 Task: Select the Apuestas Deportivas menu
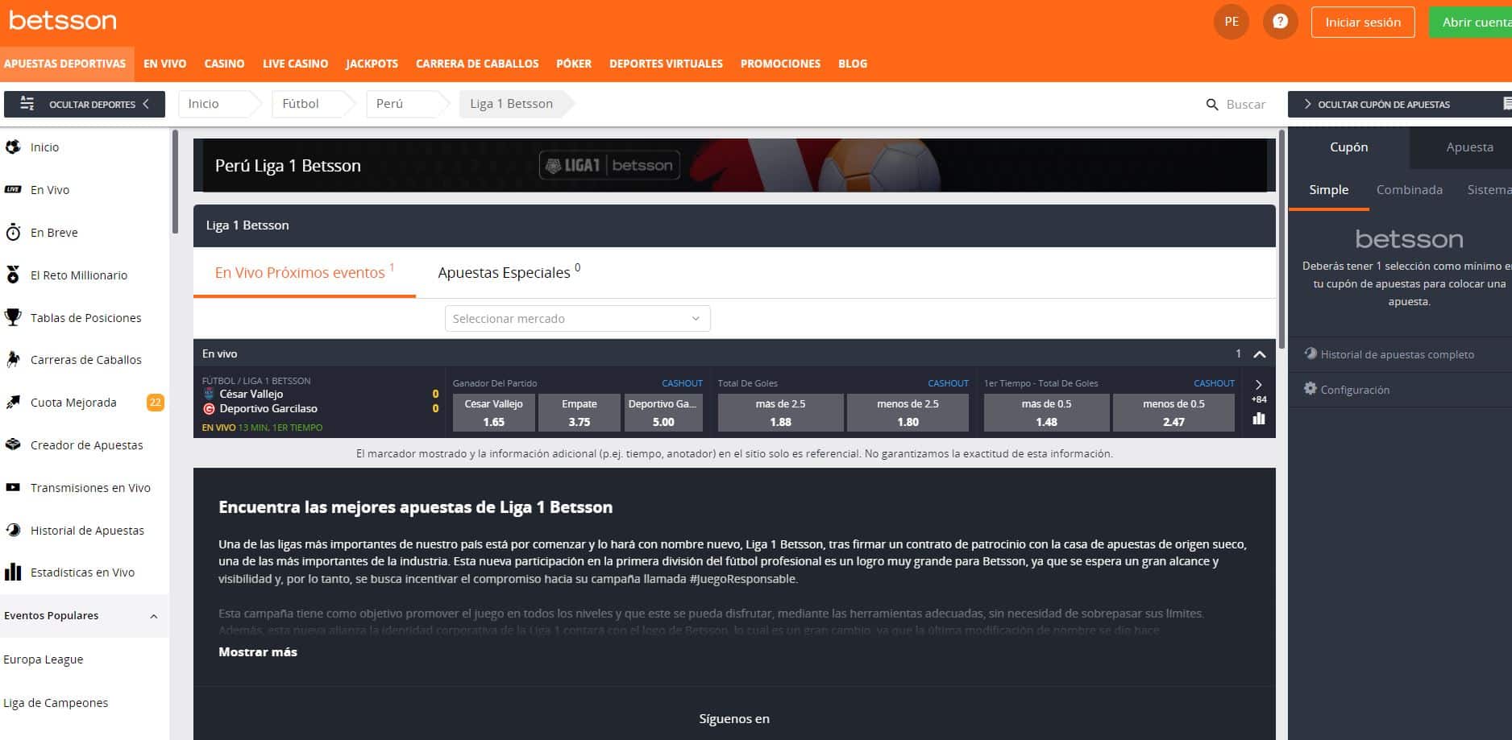(x=65, y=64)
